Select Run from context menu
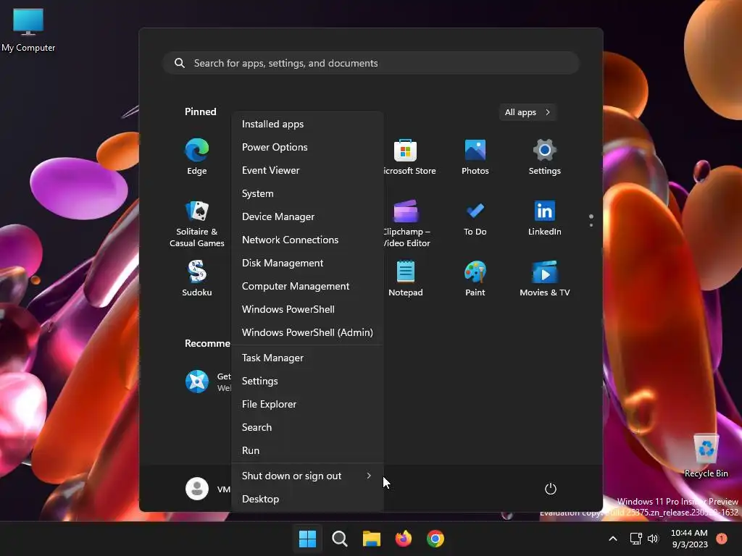The height and width of the screenshot is (556, 742). click(307, 450)
